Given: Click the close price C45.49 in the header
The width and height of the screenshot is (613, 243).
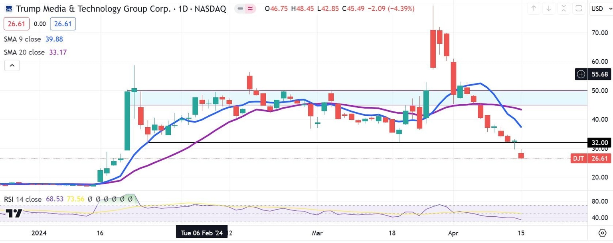Looking at the screenshot, I should [353, 8].
